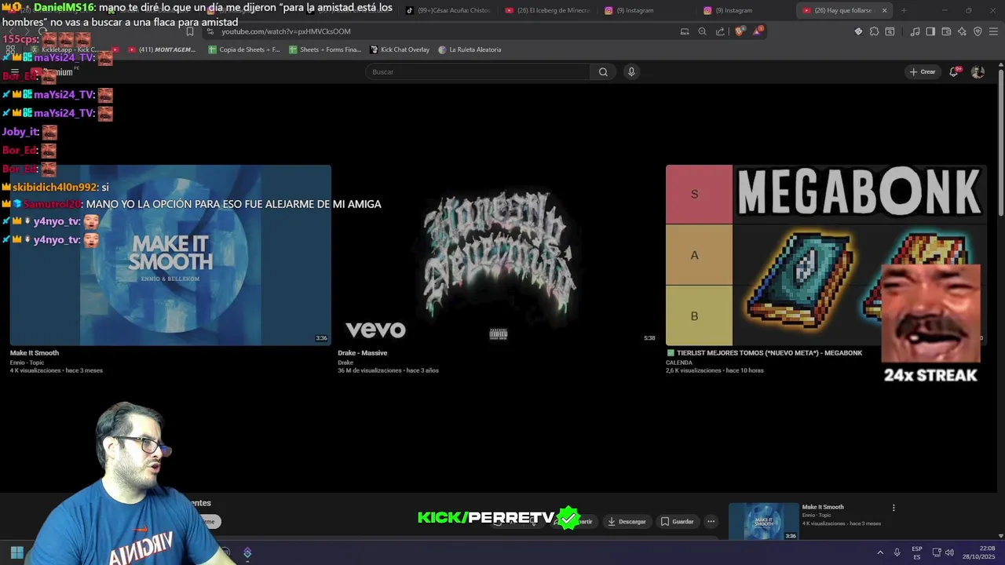The width and height of the screenshot is (1005, 565).
Task: Switch to the El Iceberg de Minecraft tab
Action: [x=547, y=10]
